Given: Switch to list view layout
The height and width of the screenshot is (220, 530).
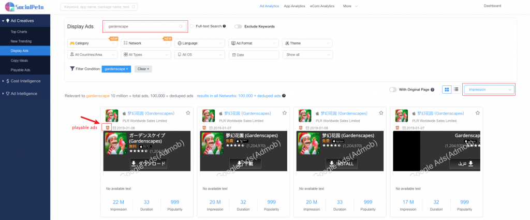Looking at the screenshot, I should coord(456,90).
